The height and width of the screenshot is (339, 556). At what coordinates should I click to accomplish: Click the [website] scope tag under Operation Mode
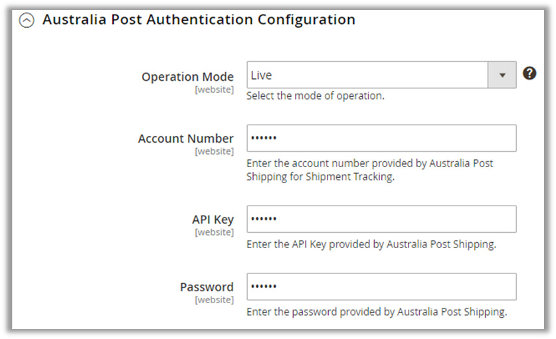[214, 90]
